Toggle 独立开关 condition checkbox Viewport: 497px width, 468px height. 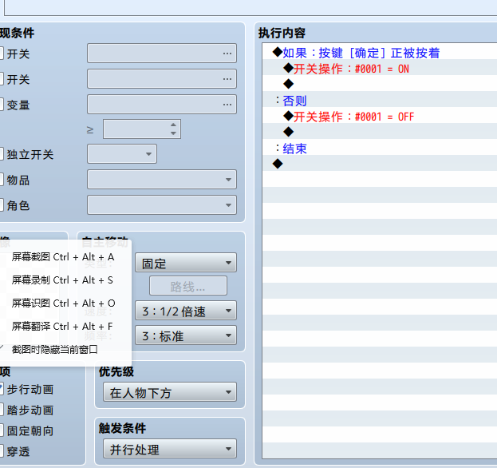pos(1,154)
